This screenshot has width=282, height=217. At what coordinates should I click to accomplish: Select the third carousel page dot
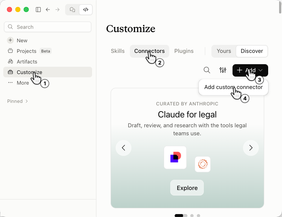click(x=192, y=216)
